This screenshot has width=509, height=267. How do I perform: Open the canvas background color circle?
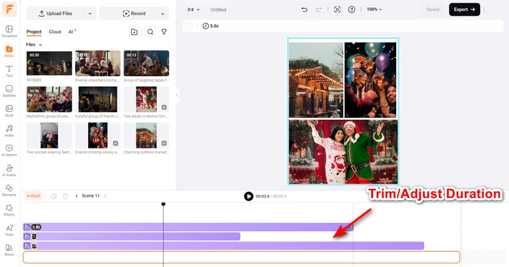point(189,26)
